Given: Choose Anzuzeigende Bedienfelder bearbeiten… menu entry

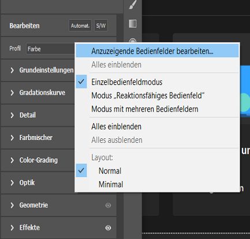Looking at the screenshot, I should pos(157,51).
